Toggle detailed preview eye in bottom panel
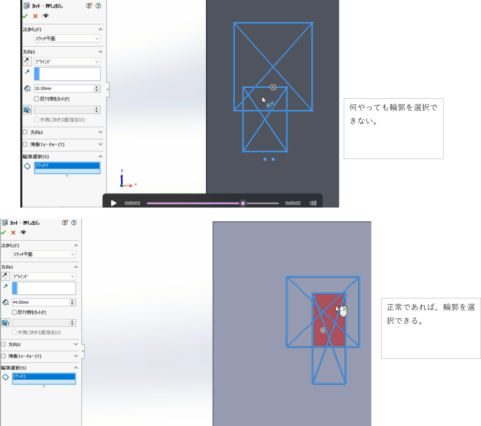 tap(23, 232)
